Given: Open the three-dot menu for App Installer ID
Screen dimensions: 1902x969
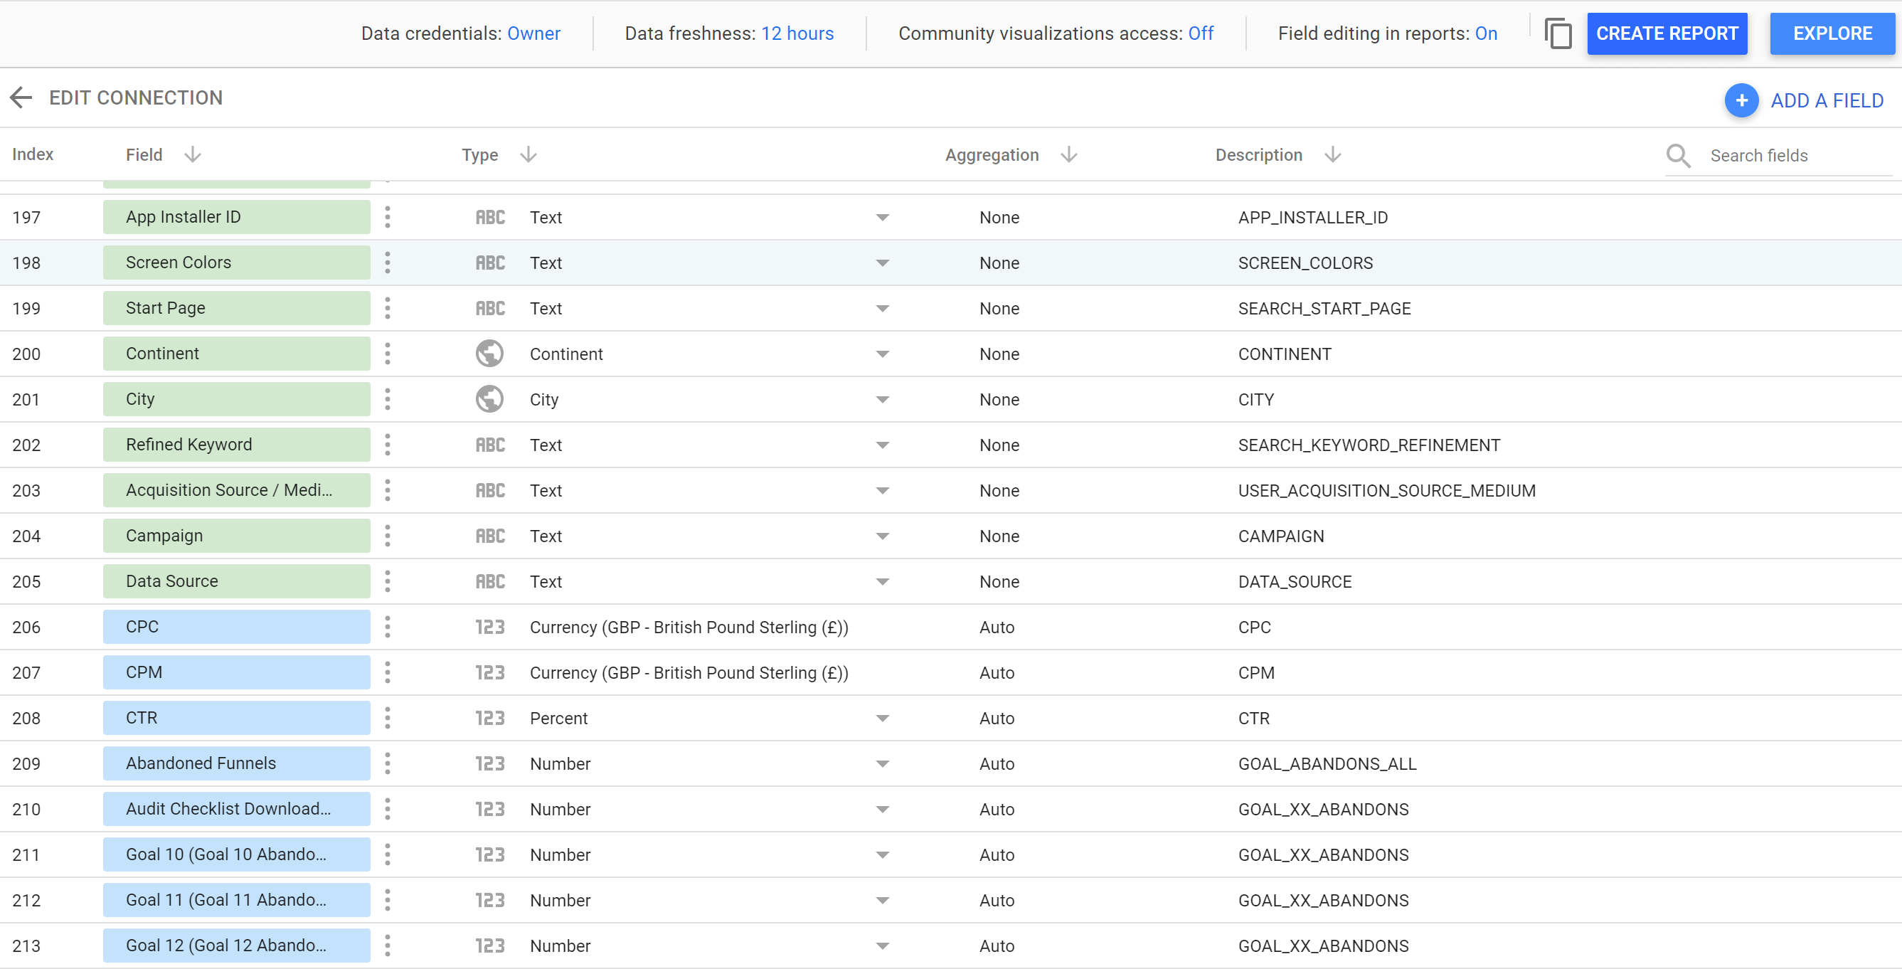Looking at the screenshot, I should tap(388, 217).
